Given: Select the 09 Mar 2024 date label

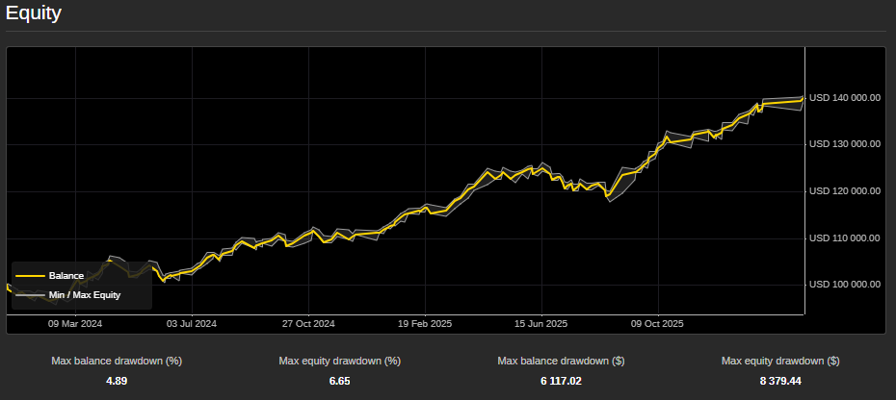Looking at the screenshot, I should [75, 324].
